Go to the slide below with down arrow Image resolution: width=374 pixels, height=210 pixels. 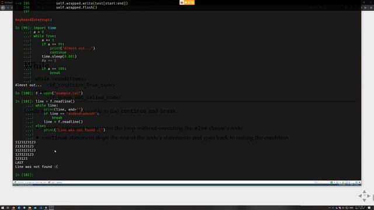364,200
